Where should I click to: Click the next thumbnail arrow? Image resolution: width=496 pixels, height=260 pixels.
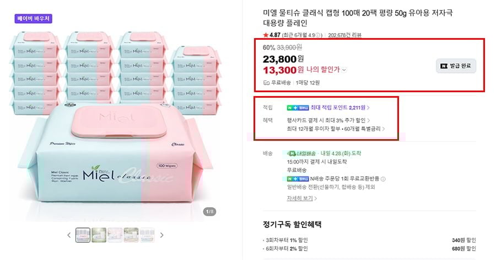coord(162,235)
